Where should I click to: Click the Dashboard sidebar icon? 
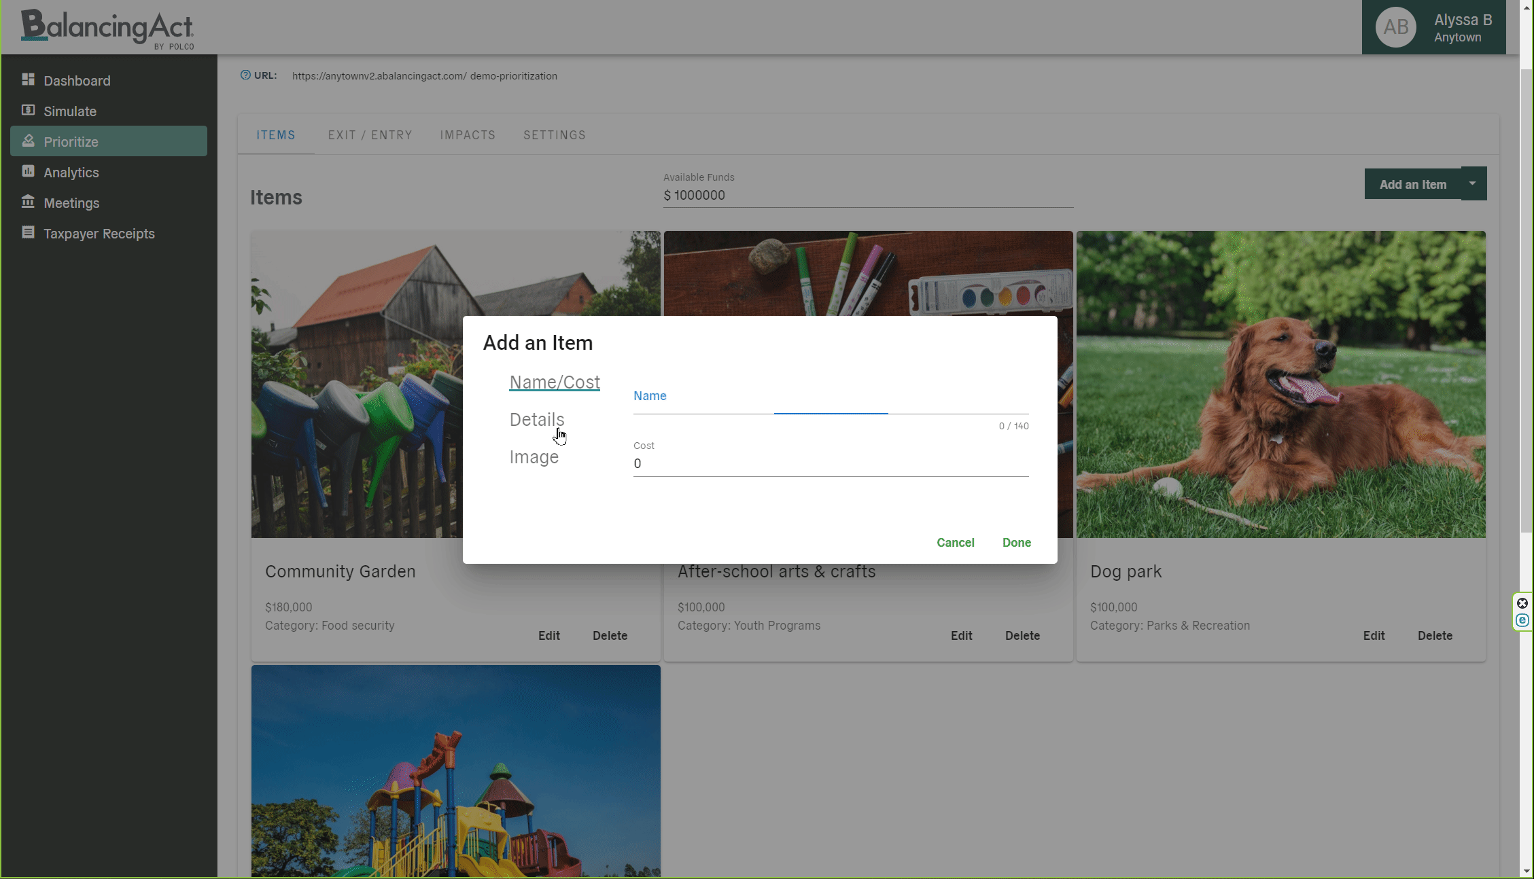pos(28,80)
